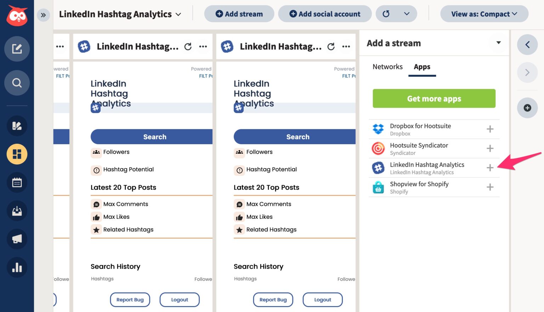Viewport: 544px width, 312px height.
Task: Open the View as: Compact dropdown
Action: [484, 14]
